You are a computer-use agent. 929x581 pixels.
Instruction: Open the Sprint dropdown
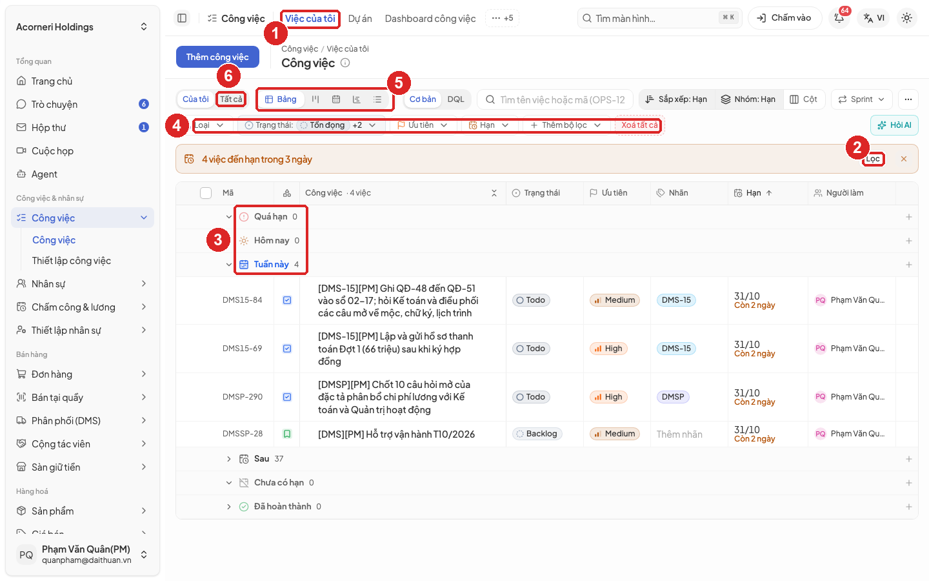click(x=861, y=99)
